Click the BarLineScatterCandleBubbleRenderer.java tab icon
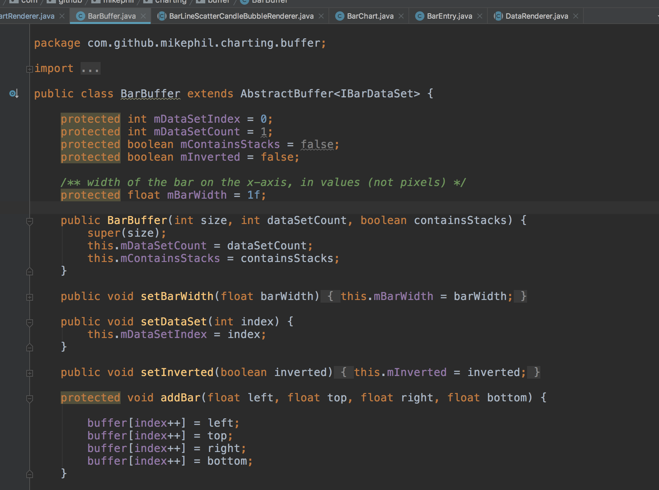Screen dimensions: 659x490 click(x=162, y=16)
